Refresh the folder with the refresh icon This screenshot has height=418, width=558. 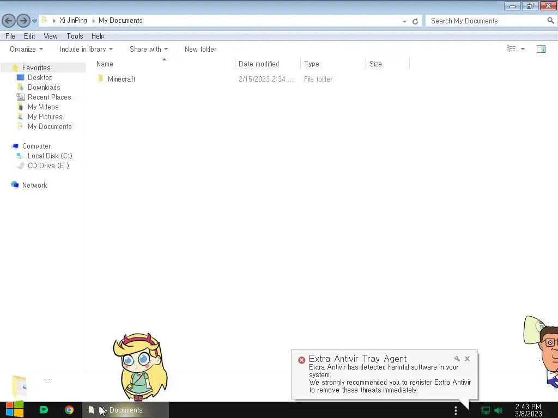tap(415, 21)
